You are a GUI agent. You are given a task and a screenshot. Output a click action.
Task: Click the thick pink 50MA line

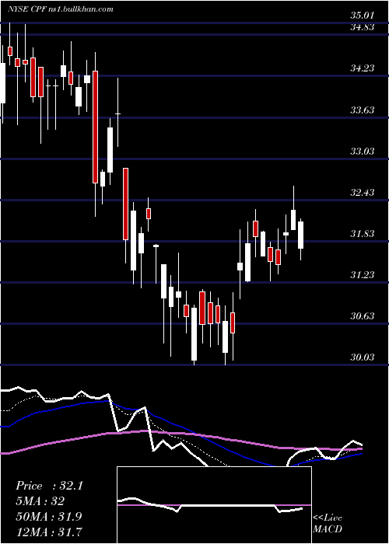pos(180,434)
